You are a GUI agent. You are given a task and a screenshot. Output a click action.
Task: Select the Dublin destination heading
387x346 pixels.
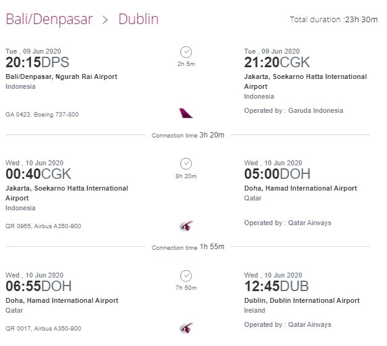pyautogui.click(x=138, y=19)
